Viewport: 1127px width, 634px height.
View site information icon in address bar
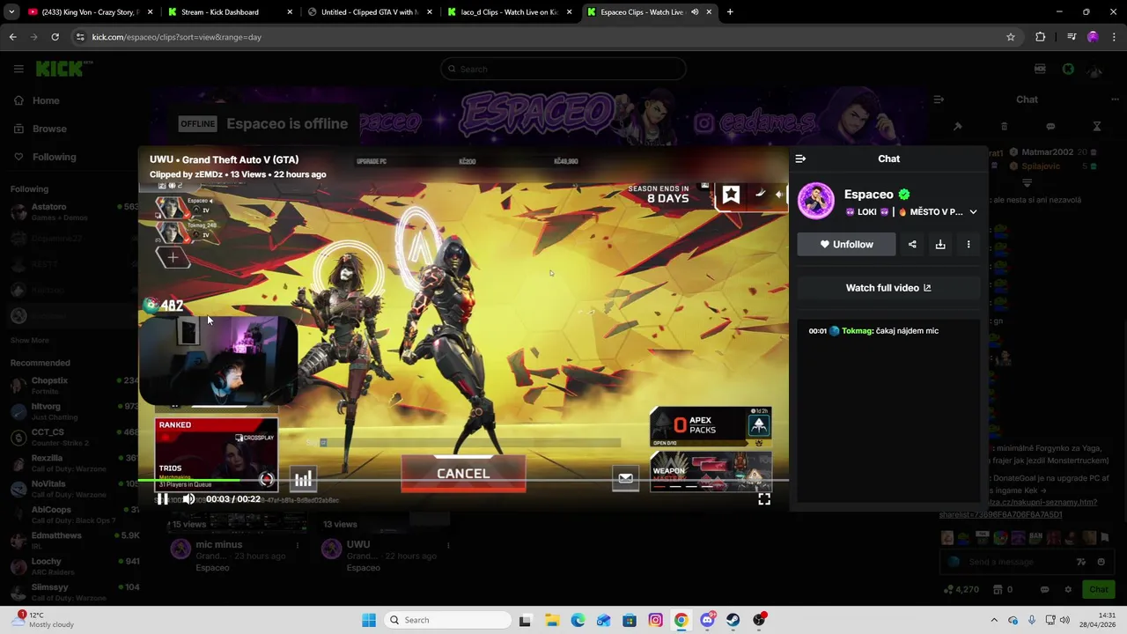[80, 37]
